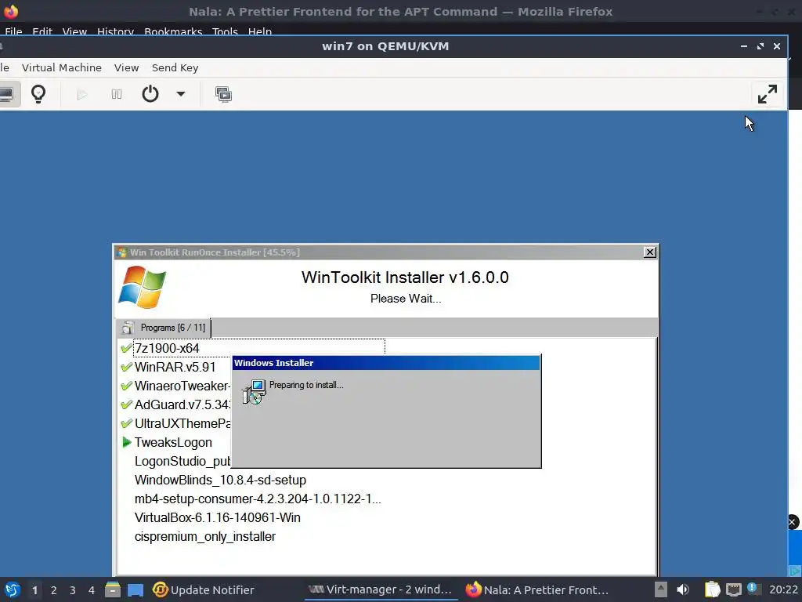Open the Virtual Machine menu
The width and height of the screenshot is (802, 602).
click(61, 67)
